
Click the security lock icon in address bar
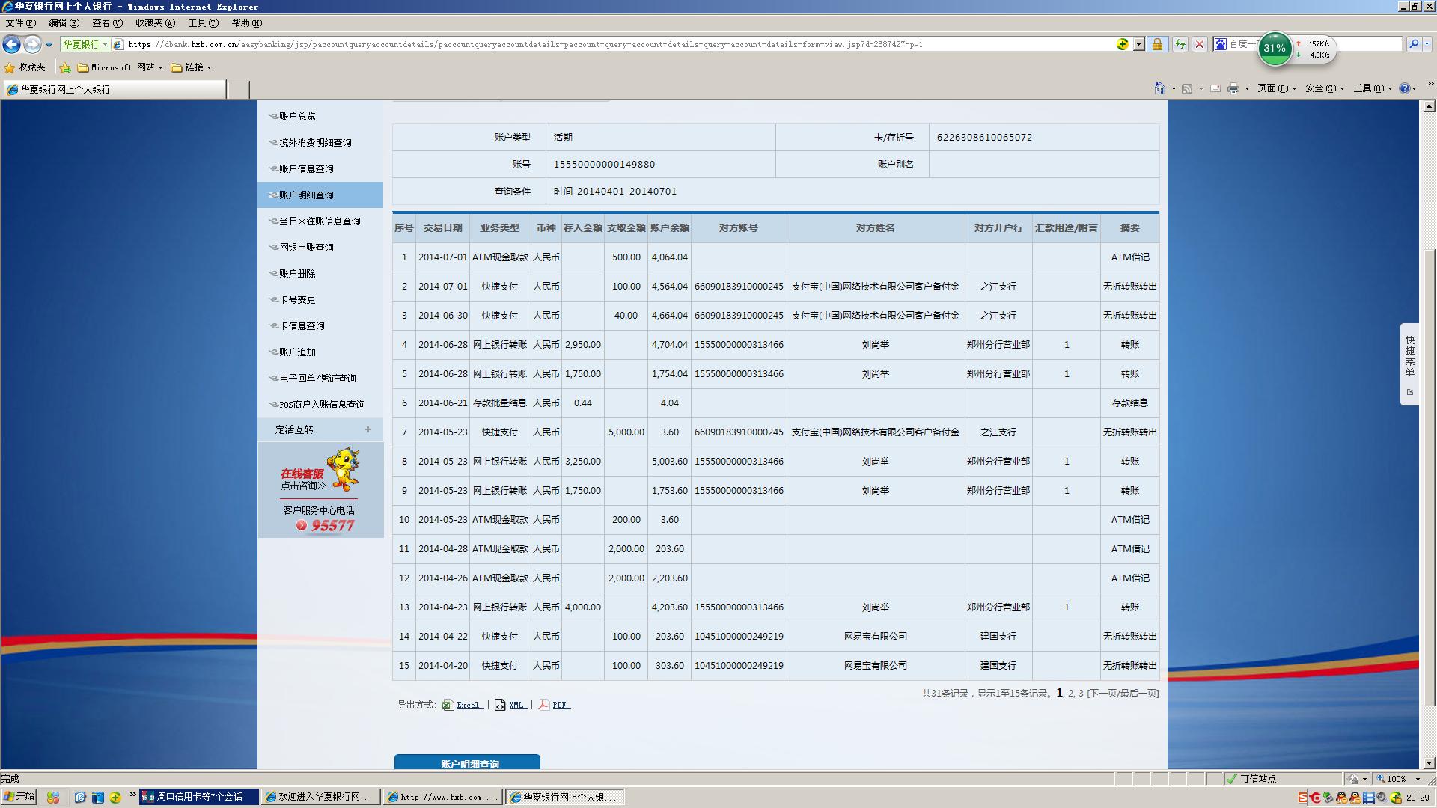coord(1157,45)
